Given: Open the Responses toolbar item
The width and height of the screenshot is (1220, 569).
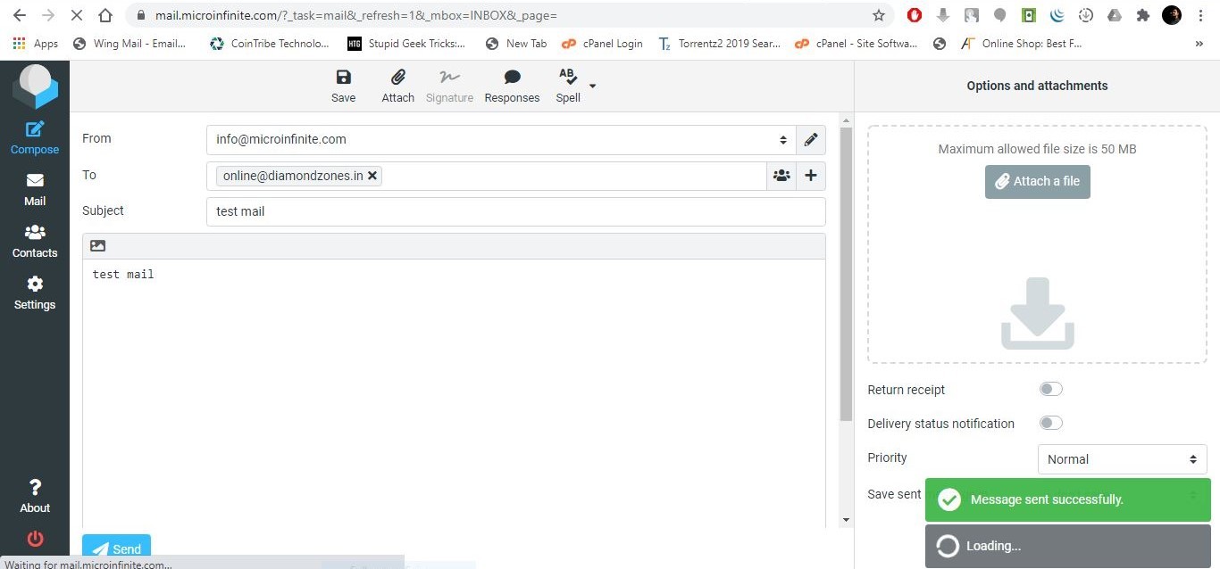Looking at the screenshot, I should [x=512, y=87].
